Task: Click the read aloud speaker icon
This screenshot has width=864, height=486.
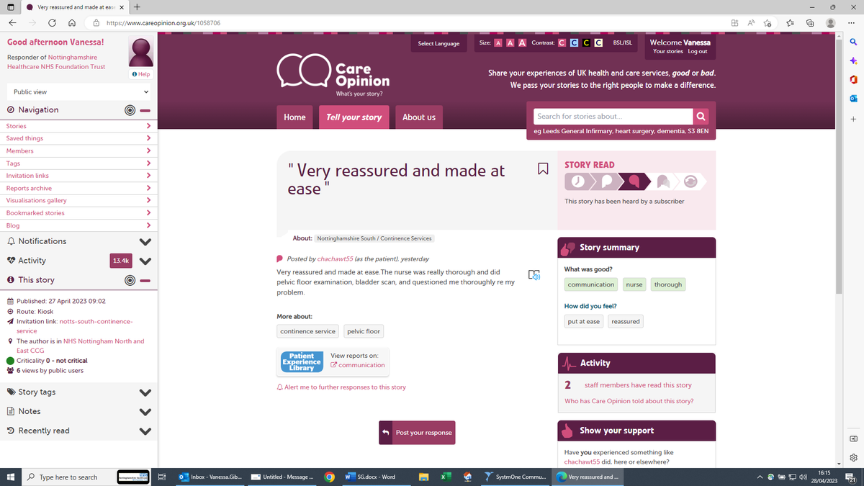Action: click(534, 275)
